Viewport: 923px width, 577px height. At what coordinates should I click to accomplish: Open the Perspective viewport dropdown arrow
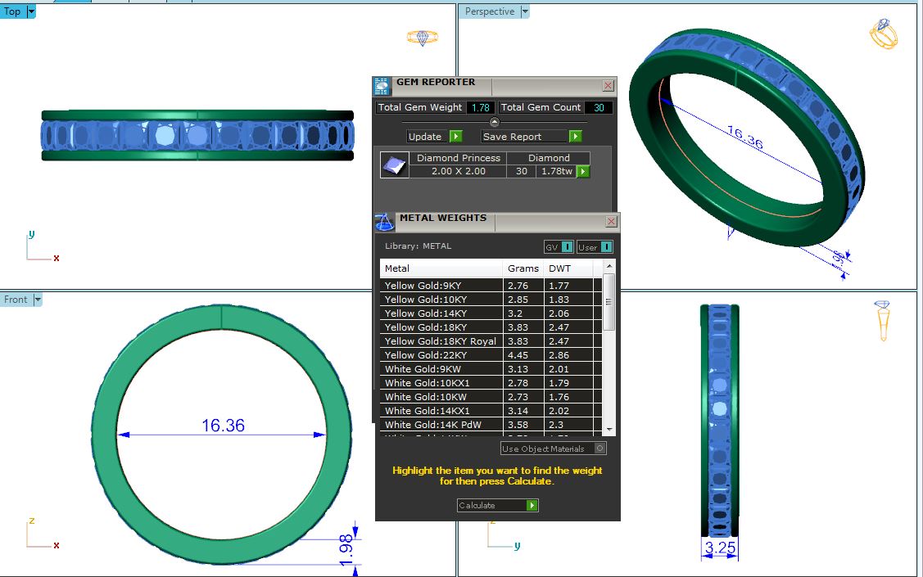(x=525, y=11)
